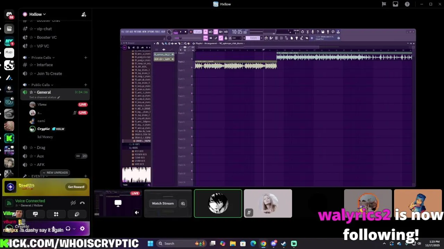Add a channel to Public Calls
Screen dimensions: 444x249
[x=86, y=85]
